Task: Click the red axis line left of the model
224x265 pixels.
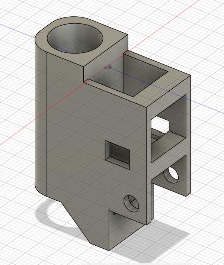Action: pos(15,138)
